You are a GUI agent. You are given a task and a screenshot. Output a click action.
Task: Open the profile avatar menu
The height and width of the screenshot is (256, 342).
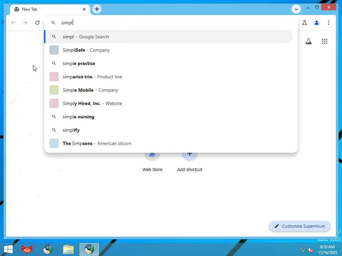click(x=317, y=23)
